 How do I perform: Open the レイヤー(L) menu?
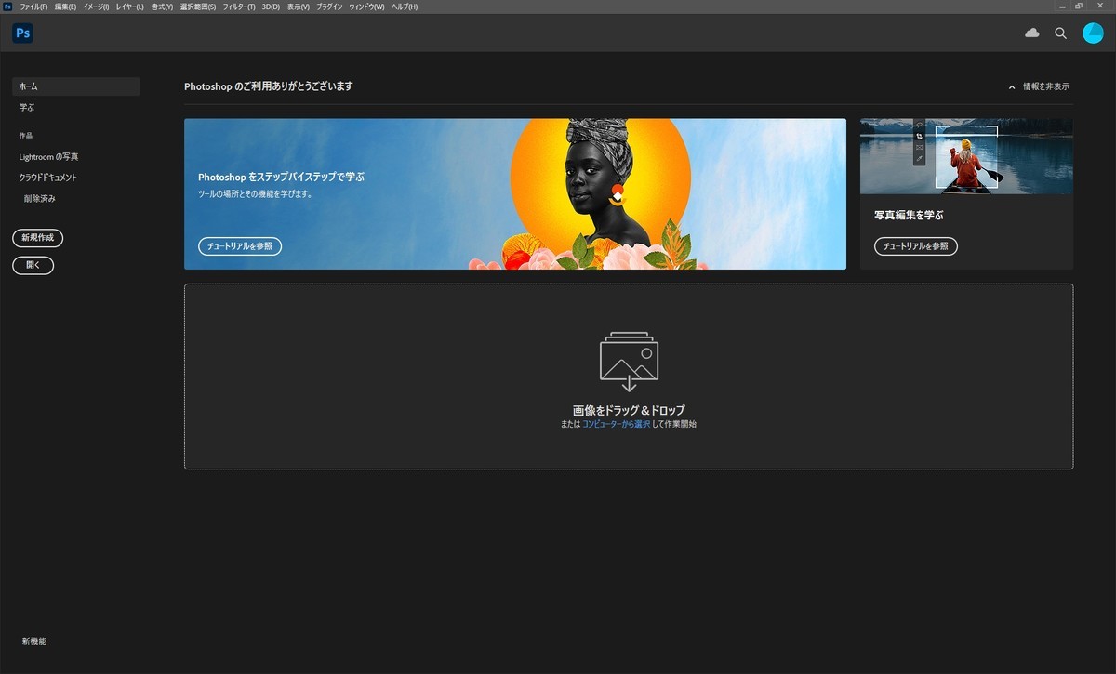130,7
